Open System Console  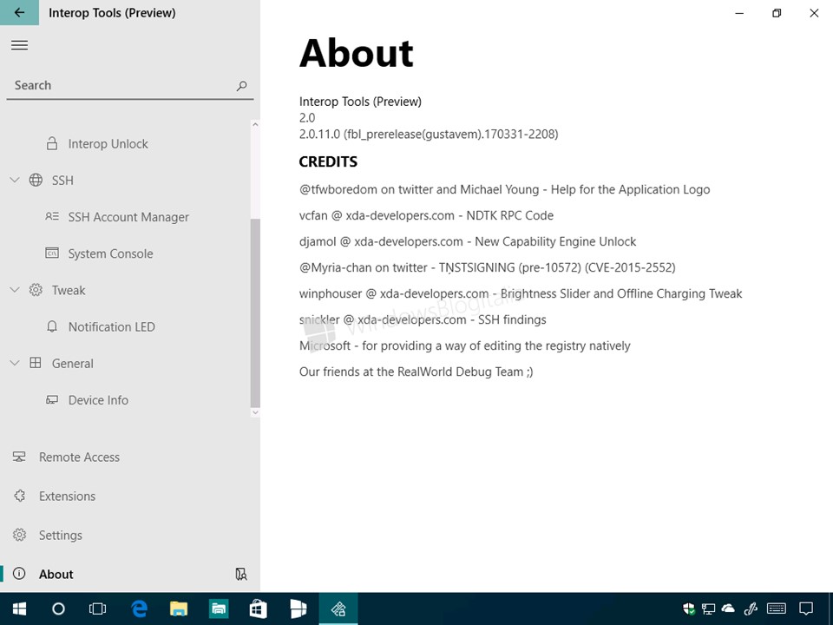click(x=110, y=254)
